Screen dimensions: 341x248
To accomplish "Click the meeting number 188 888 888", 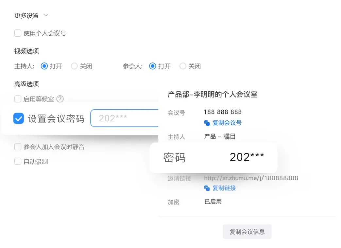I will coord(223,112).
